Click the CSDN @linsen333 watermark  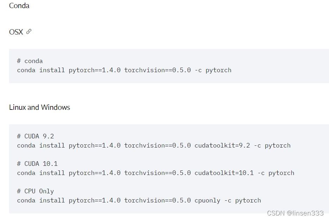(295, 213)
